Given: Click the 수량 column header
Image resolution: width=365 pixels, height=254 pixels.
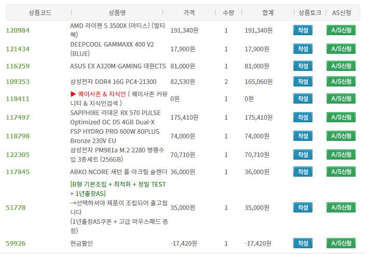Looking at the screenshot, I should click(228, 12).
